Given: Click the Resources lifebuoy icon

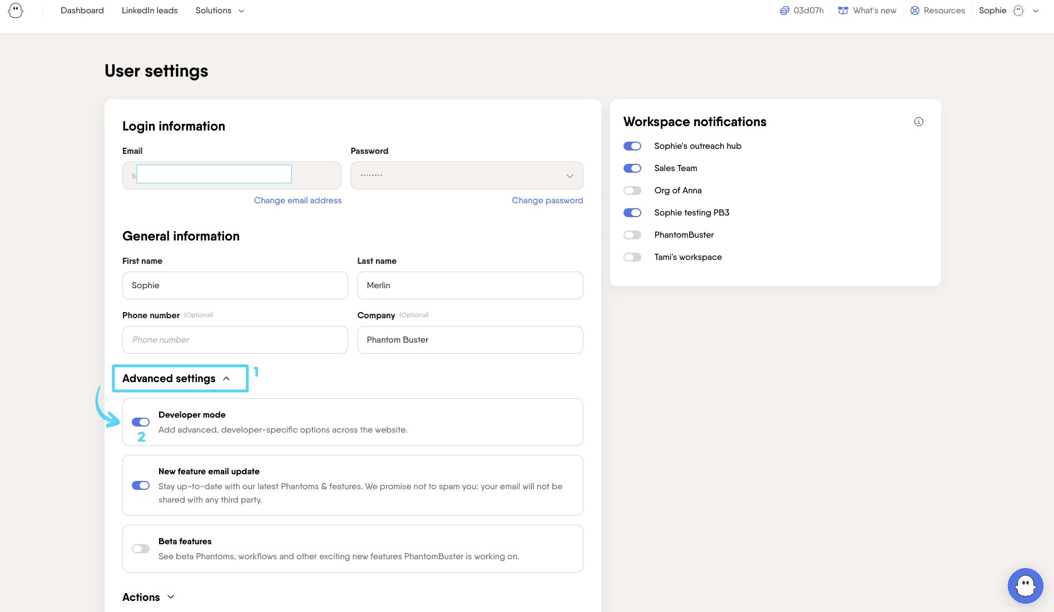Looking at the screenshot, I should pos(914,11).
